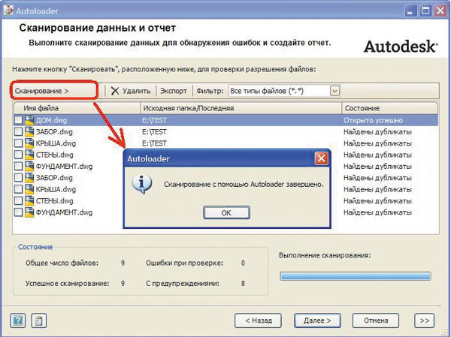451x337 pixels.
Task: Close the Autoloader message box with X
Action: pos(321,158)
